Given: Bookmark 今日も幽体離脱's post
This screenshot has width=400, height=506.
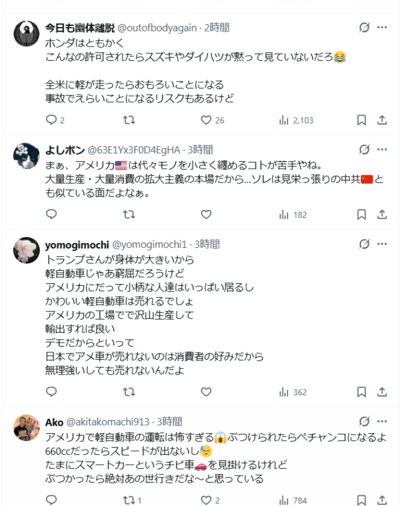Looking at the screenshot, I should pyautogui.click(x=361, y=120).
